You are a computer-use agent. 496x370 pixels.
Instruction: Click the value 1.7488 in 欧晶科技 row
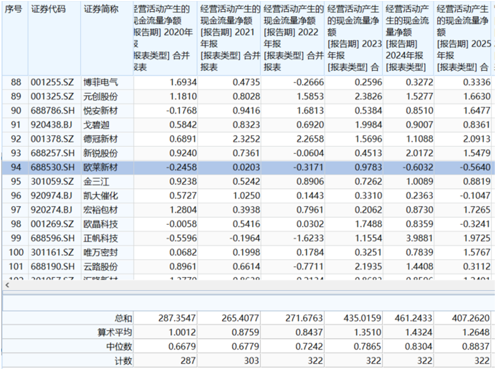point(368,224)
